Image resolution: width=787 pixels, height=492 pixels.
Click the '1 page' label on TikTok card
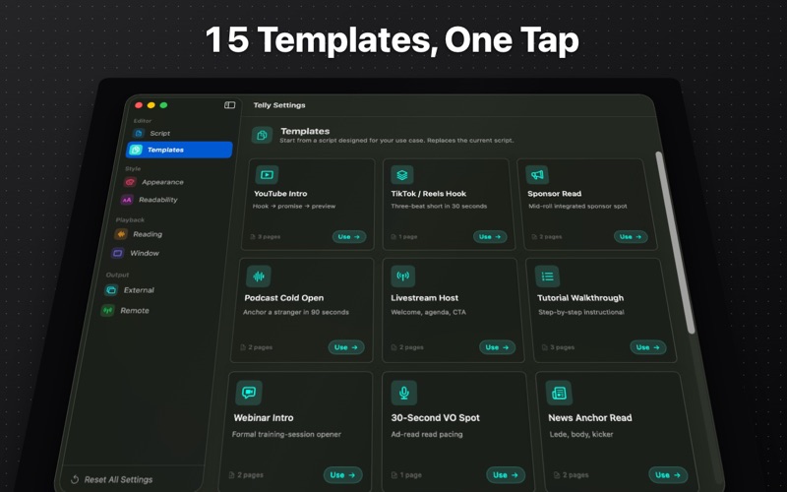click(408, 237)
